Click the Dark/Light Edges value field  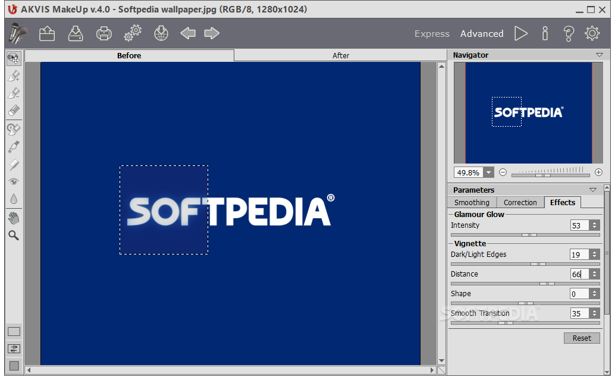point(580,255)
